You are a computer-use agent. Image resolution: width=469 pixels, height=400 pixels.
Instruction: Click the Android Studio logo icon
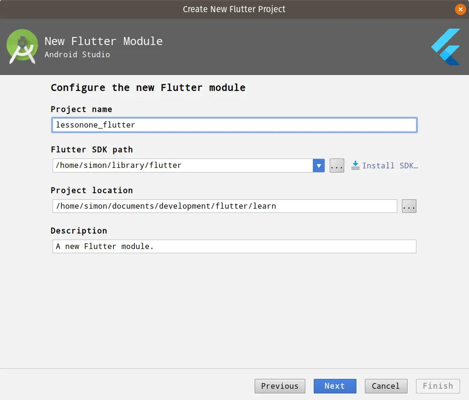22,47
